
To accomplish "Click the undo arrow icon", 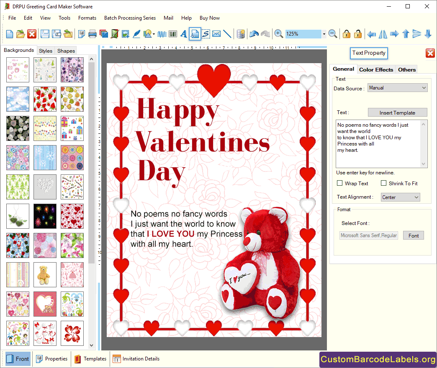I will point(254,34).
